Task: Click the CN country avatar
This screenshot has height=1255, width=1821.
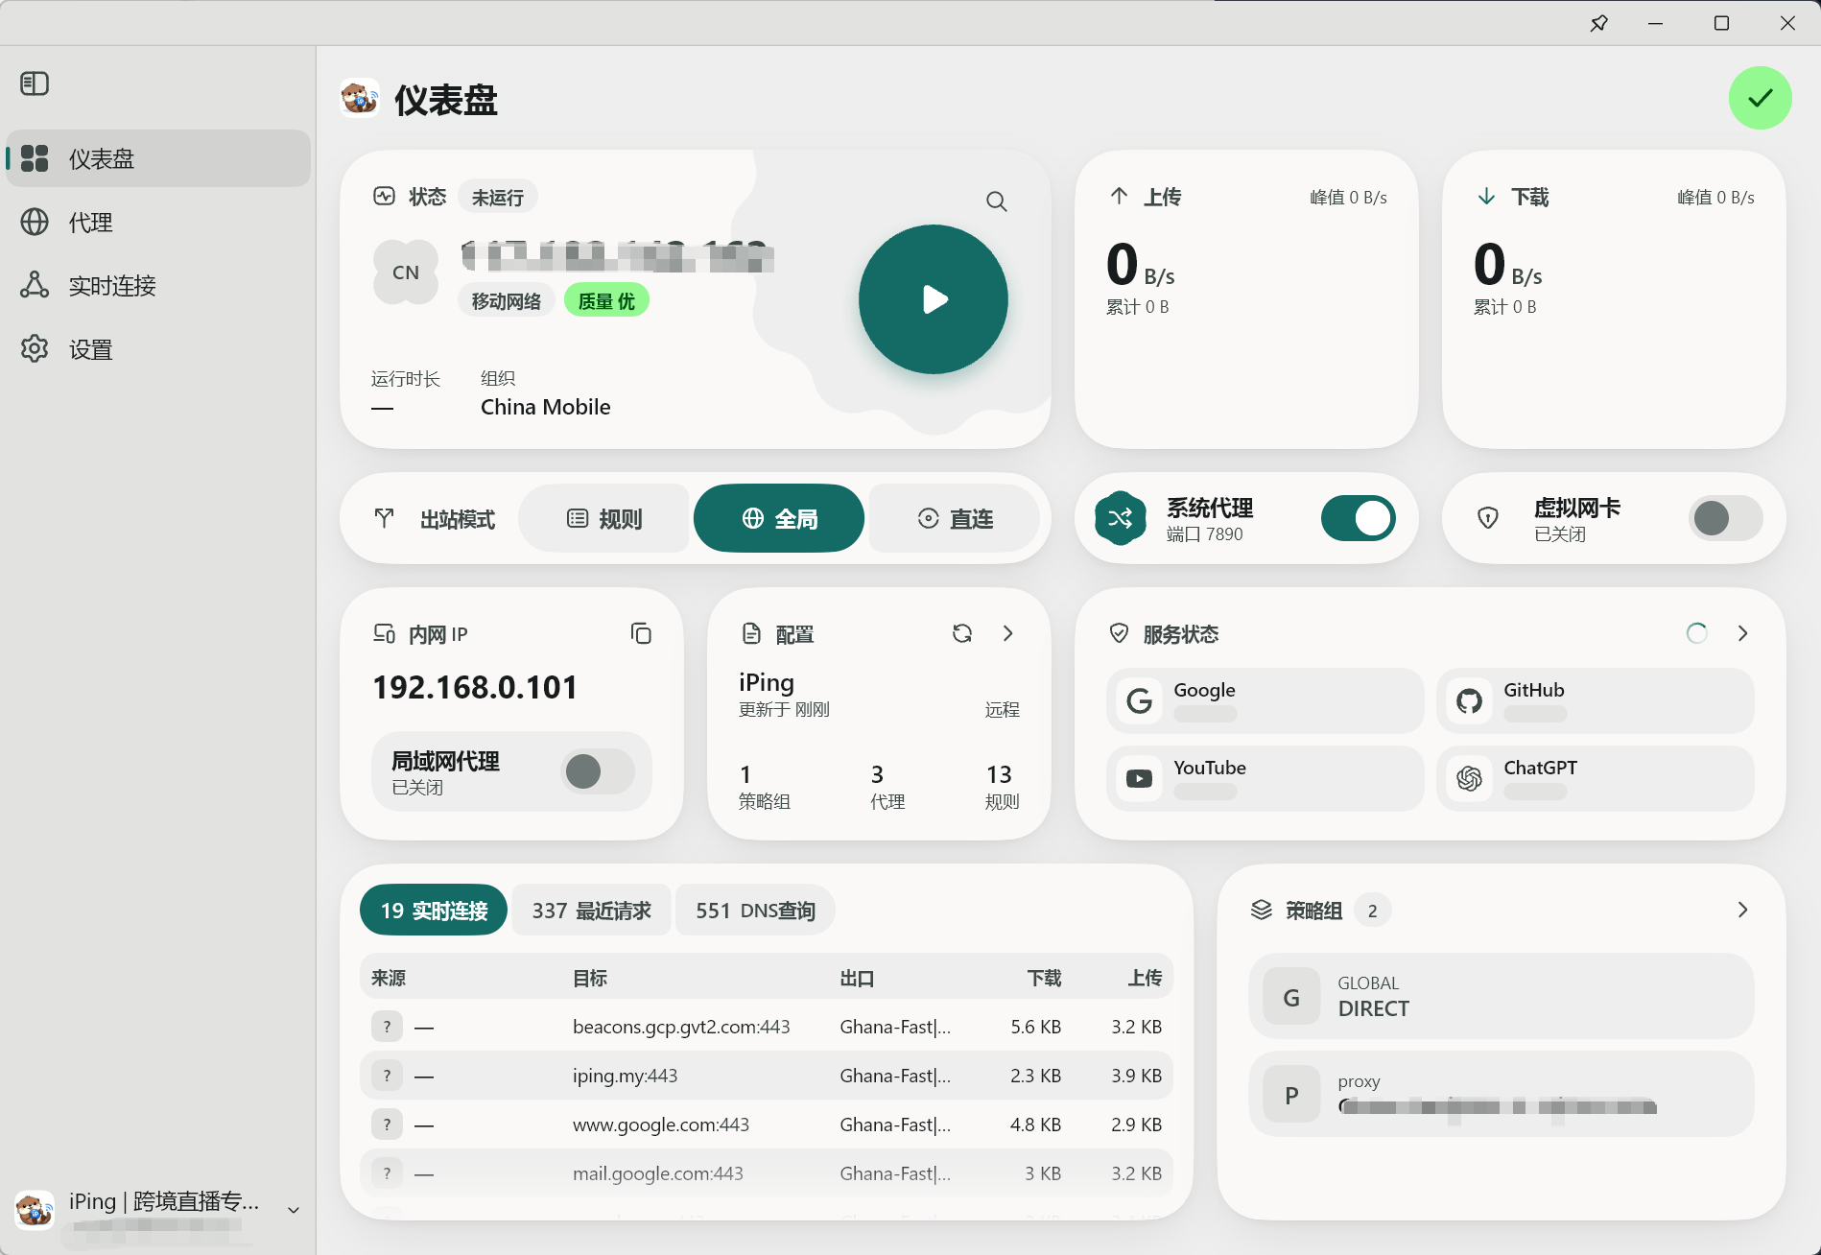Action: pos(405,272)
